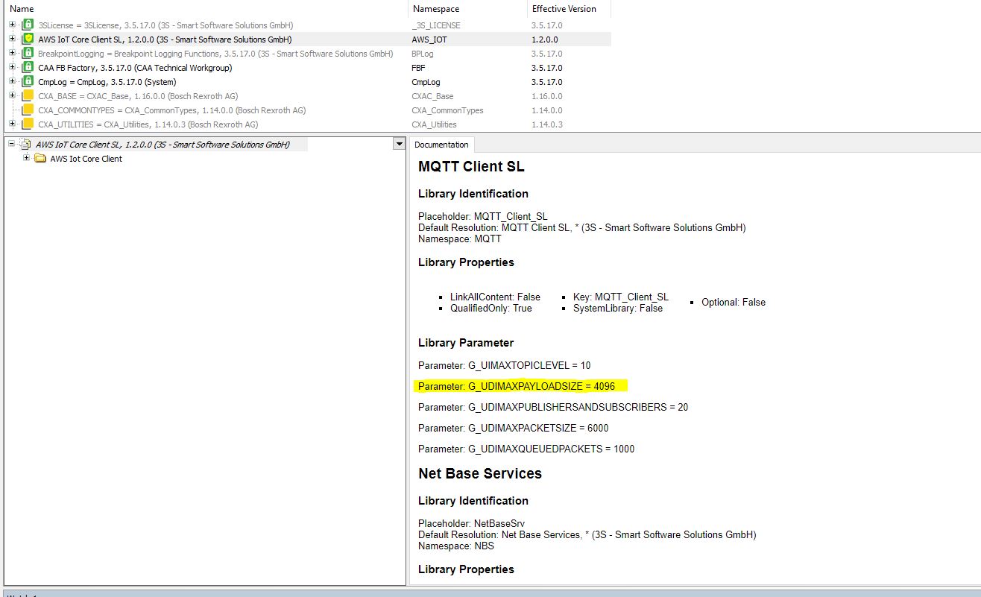The width and height of the screenshot is (981, 597).
Task: Click the Name column header
Action: (22, 9)
